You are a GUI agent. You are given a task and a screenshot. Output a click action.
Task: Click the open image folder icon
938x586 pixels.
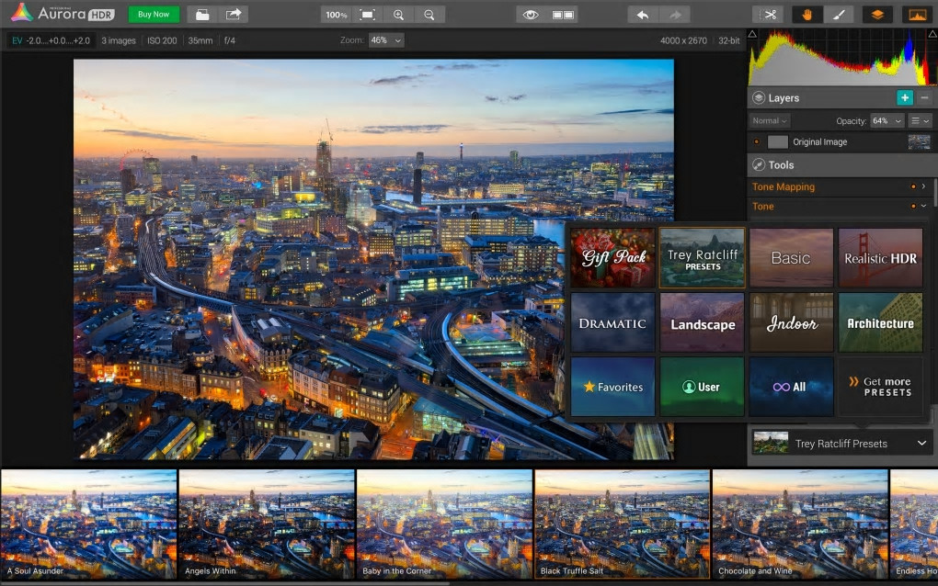click(202, 15)
